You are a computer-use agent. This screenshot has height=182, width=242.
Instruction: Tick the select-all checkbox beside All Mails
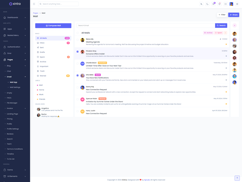tap(77, 33)
